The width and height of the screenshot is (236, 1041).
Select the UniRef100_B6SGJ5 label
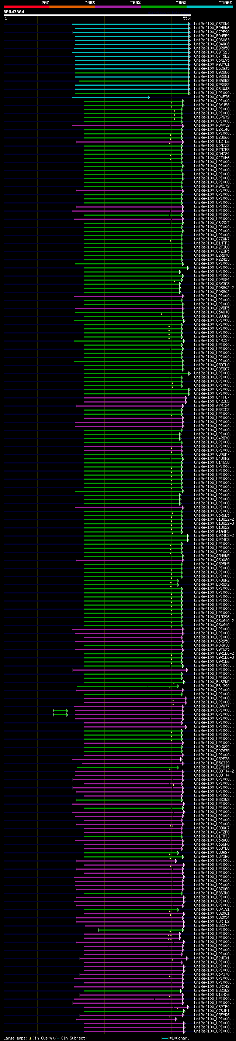coord(212,68)
